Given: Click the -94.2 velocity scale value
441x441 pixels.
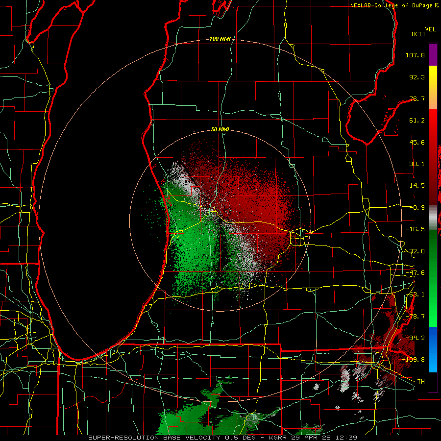Looking at the screenshot, I should (415, 338).
